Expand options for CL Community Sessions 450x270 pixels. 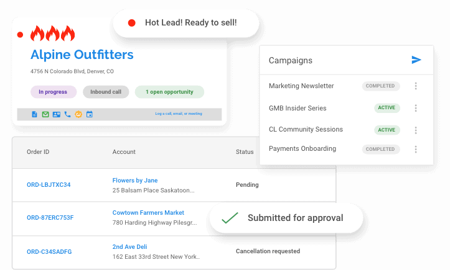pos(416,130)
